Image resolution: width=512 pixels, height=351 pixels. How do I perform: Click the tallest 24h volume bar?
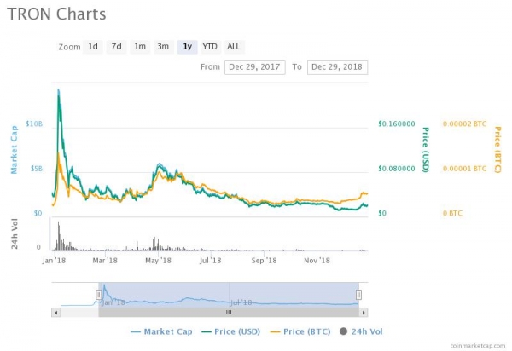(59, 236)
